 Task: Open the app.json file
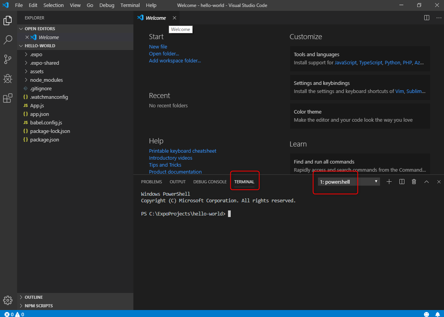click(75, 114)
